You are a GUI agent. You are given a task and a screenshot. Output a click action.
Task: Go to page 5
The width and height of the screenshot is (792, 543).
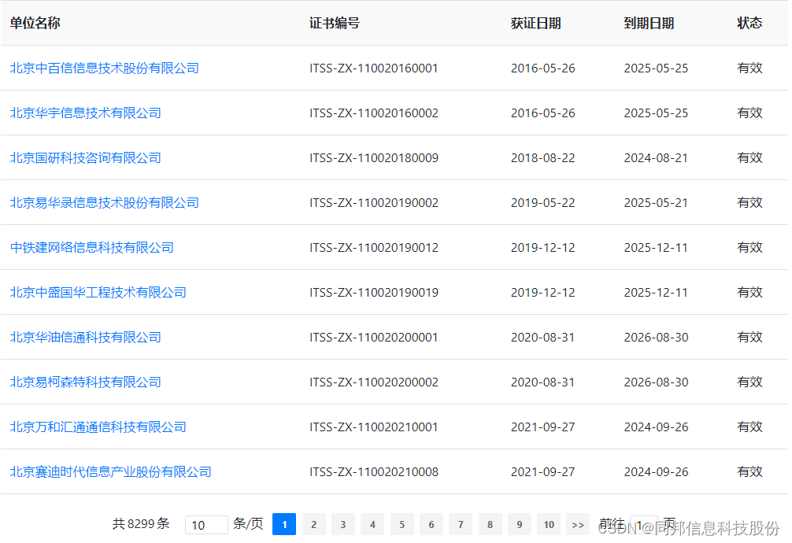(x=402, y=524)
